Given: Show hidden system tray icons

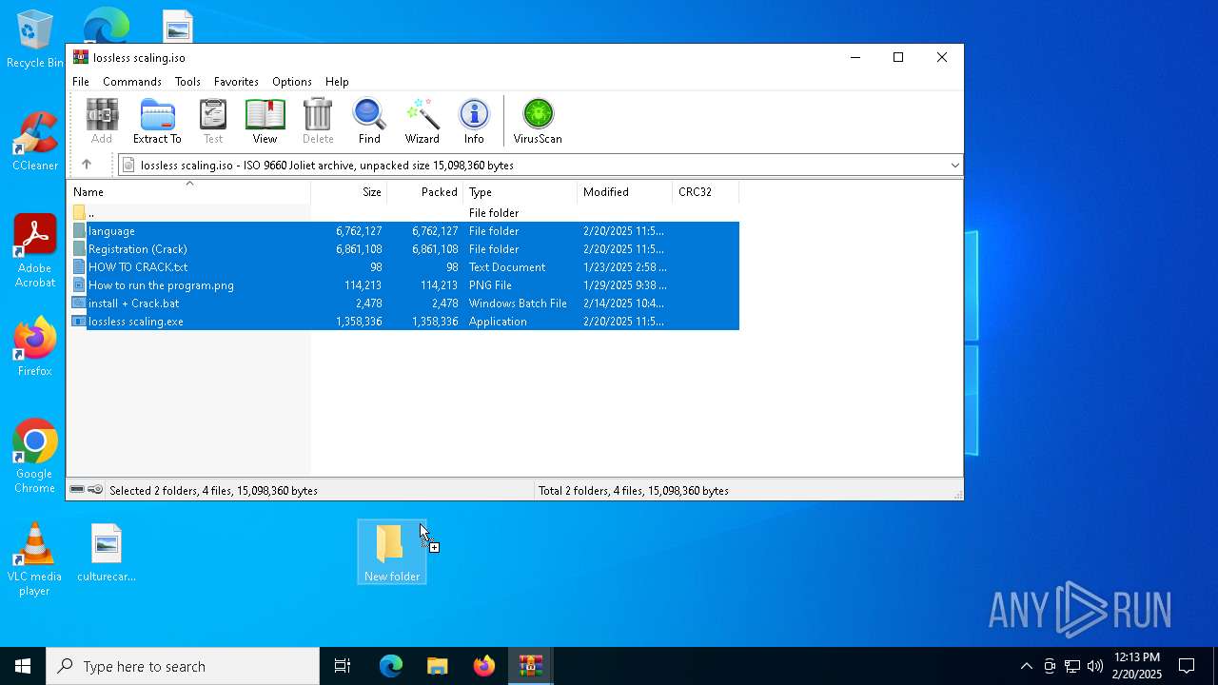Looking at the screenshot, I should click(1026, 666).
